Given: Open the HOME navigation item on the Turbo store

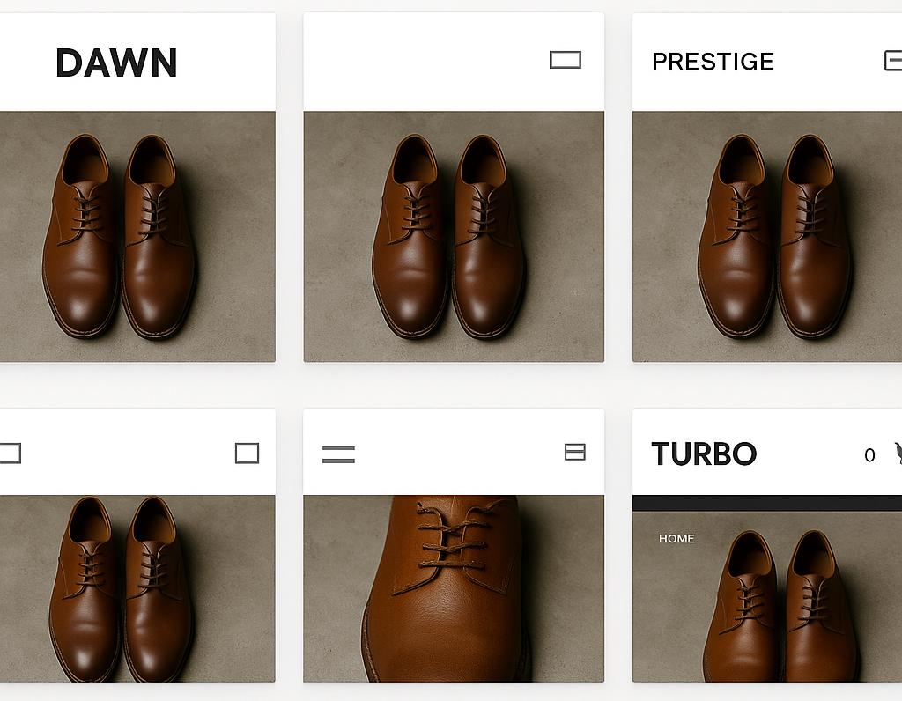Looking at the screenshot, I should 676,538.
